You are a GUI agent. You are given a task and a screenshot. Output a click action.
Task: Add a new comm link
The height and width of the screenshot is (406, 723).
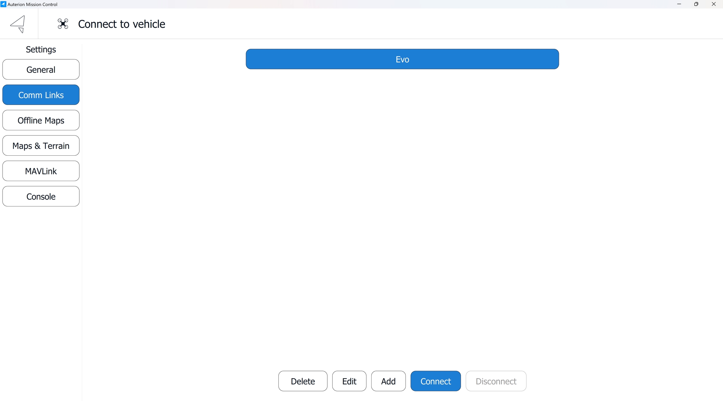click(x=388, y=381)
